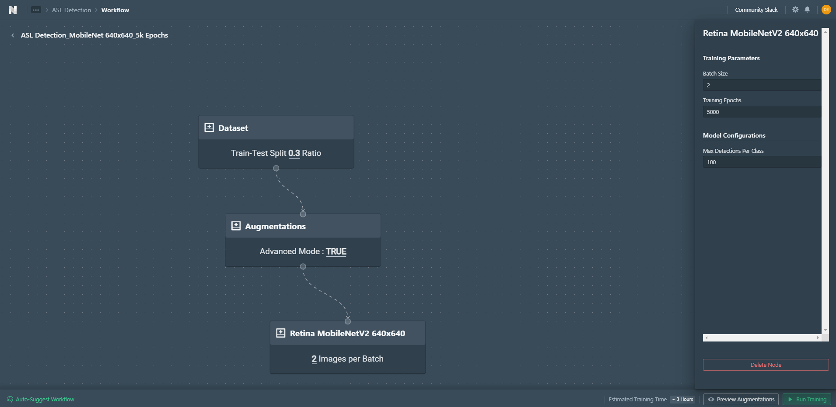
Task: Click the Delete Node button
Action: [x=766, y=365]
